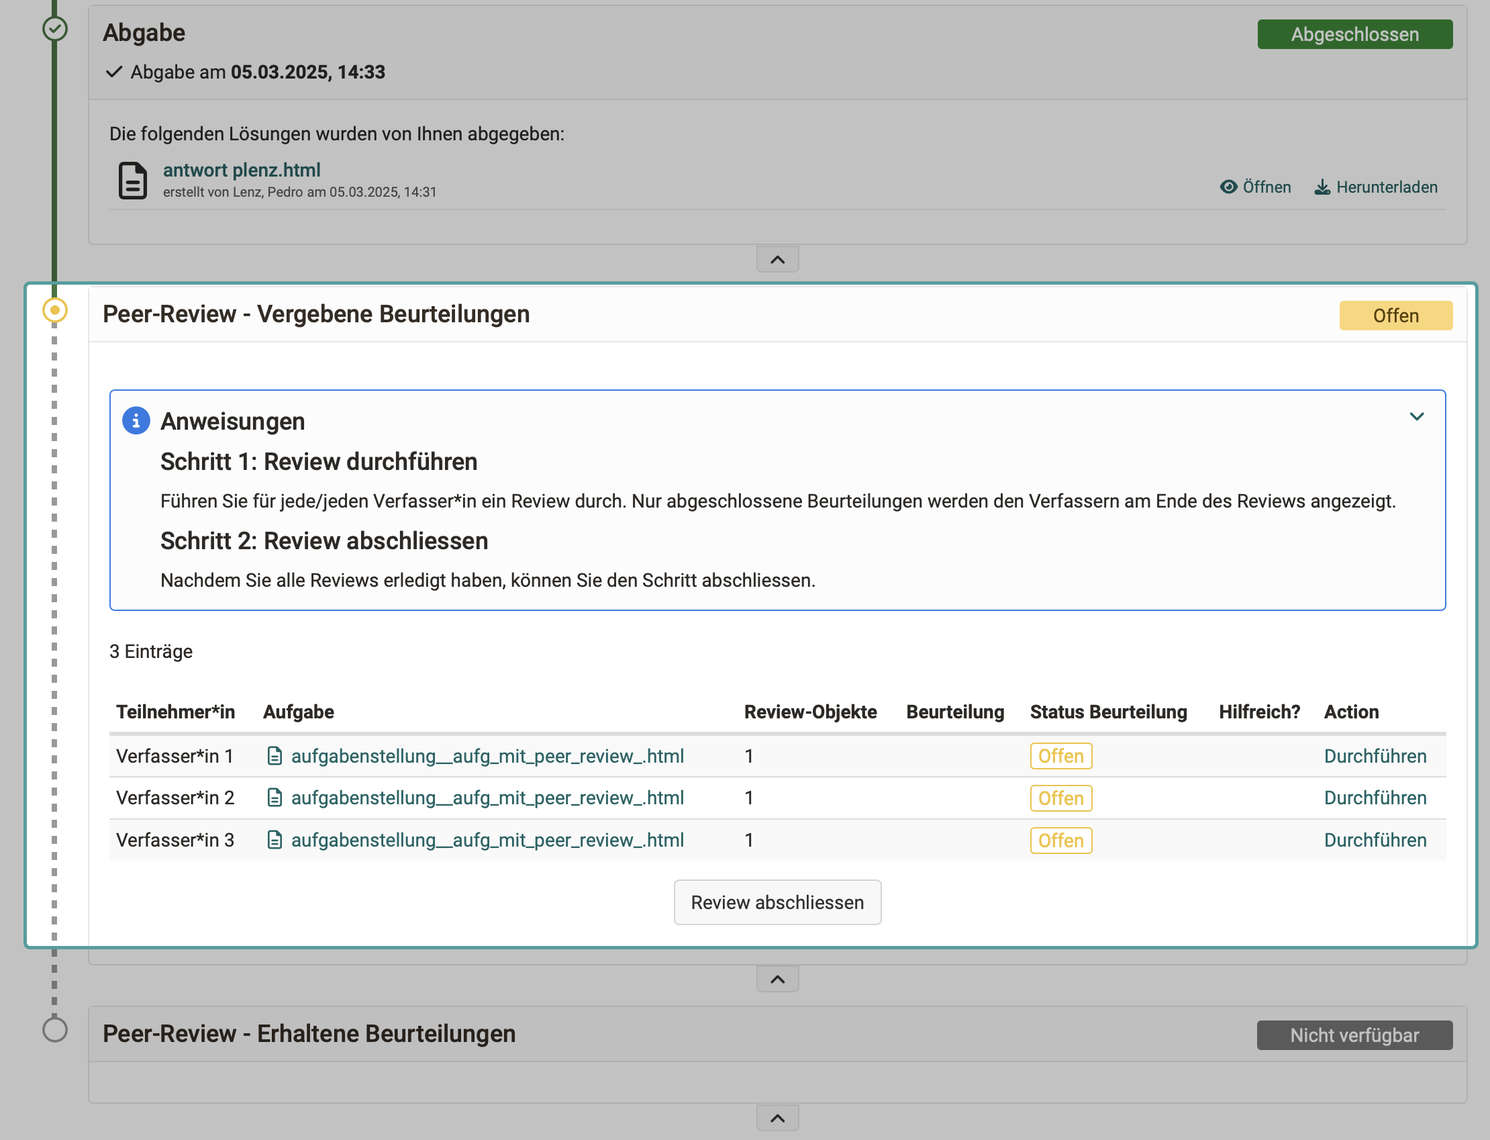Image resolution: width=1490 pixels, height=1140 pixels.
Task: Collapse the Abgabe section with the chevron
Action: pyautogui.click(x=777, y=258)
